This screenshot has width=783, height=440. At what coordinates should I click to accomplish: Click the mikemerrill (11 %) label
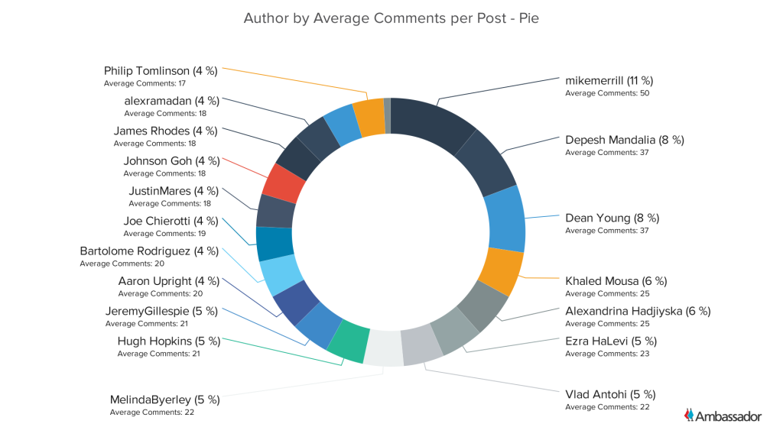coord(609,80)
